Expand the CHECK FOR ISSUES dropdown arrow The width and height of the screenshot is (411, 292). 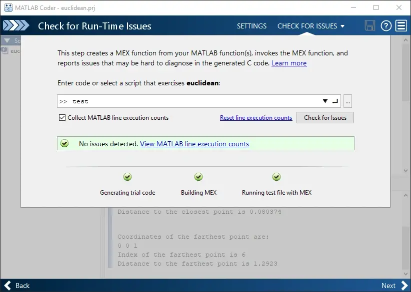pyautogui.click(x=342, y=26)
